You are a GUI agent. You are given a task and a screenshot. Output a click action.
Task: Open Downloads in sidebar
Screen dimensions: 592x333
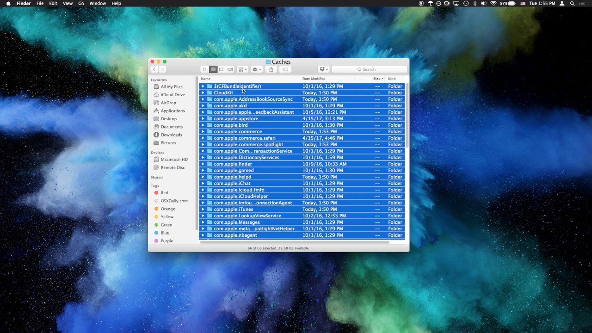pos(171,135)
